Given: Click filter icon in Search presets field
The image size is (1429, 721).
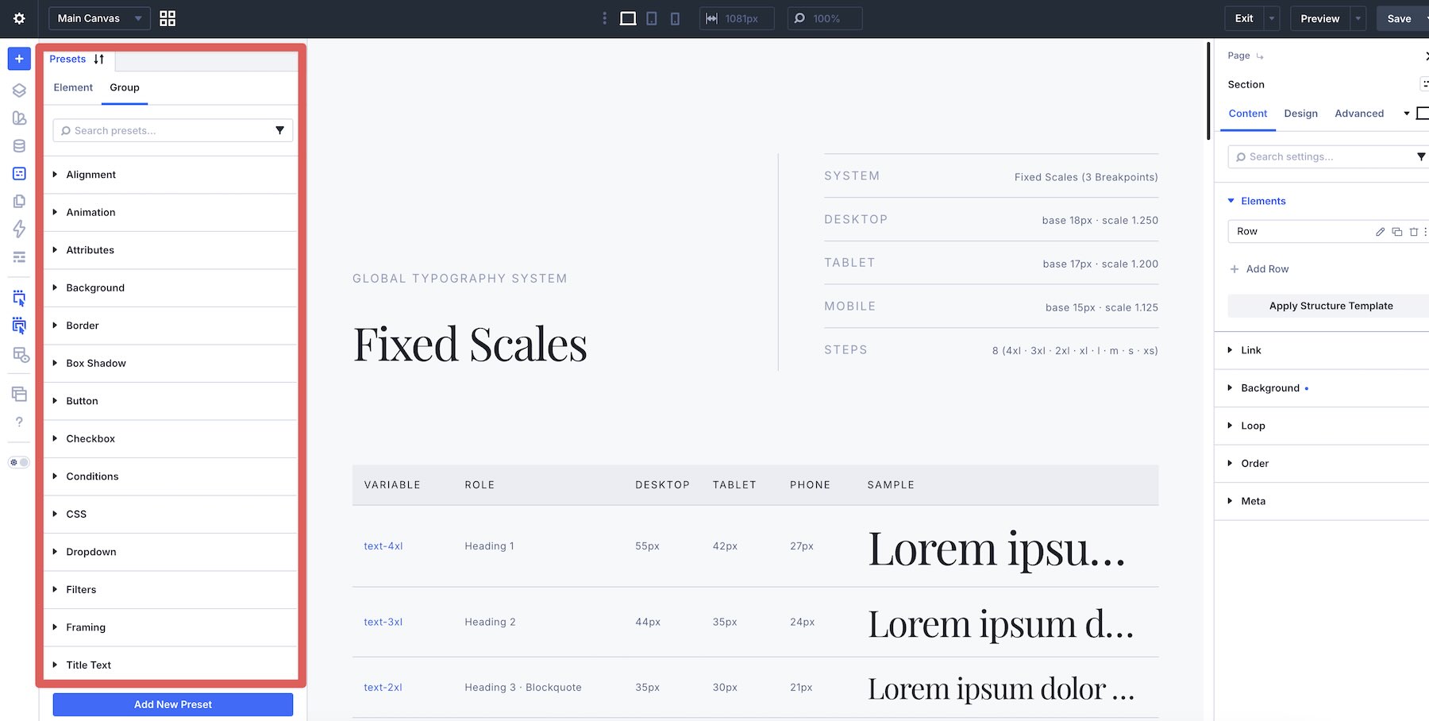Looking at the screenshot, I should pyautogui.click(x=279, y=130).
